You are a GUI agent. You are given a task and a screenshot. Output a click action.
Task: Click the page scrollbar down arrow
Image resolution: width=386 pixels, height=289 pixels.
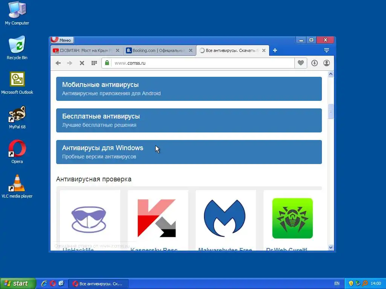[331, 248]
